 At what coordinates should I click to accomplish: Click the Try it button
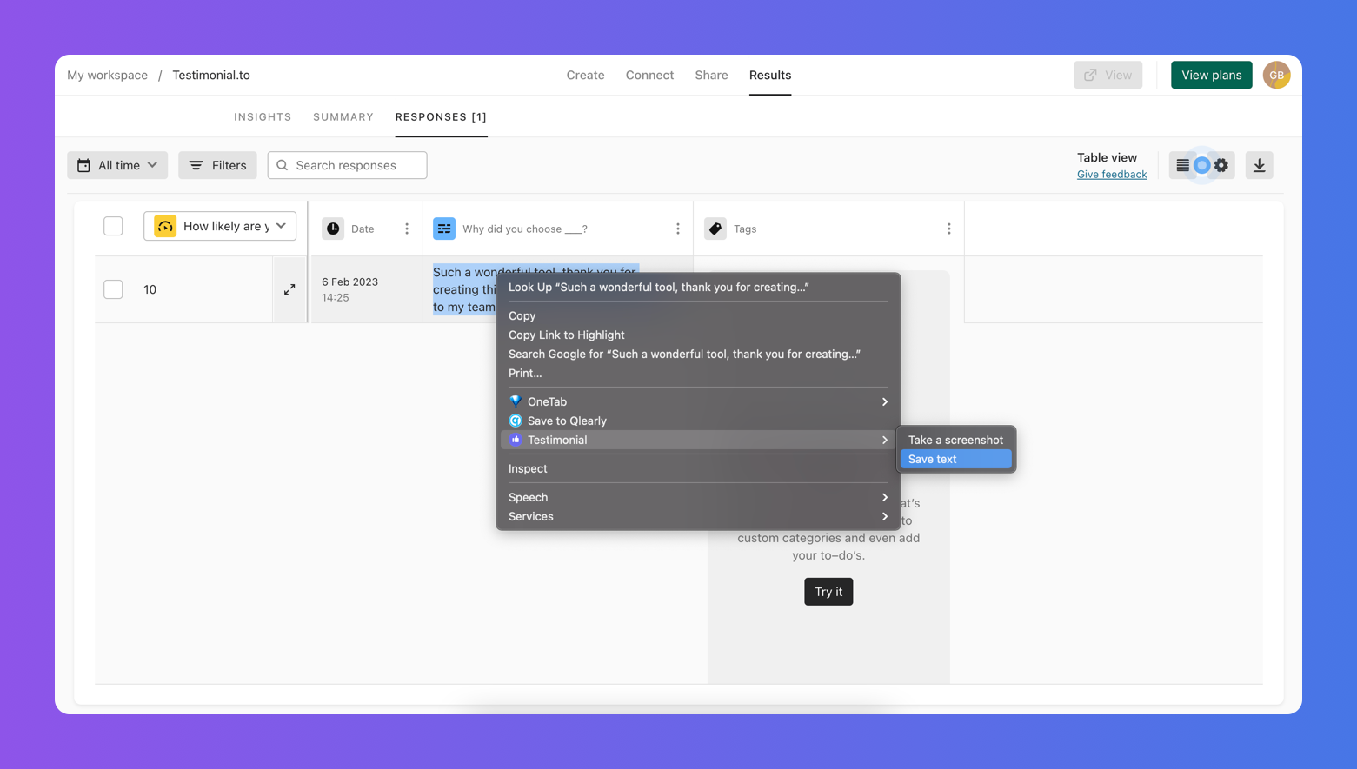point(828,592)
